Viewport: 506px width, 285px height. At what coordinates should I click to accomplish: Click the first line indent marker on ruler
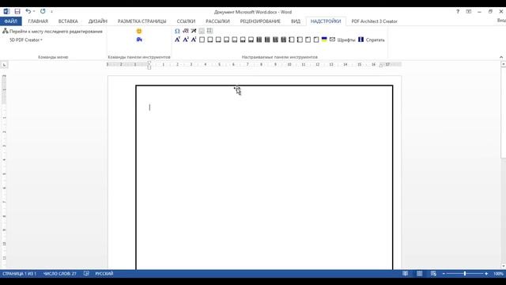coord(149,63)
